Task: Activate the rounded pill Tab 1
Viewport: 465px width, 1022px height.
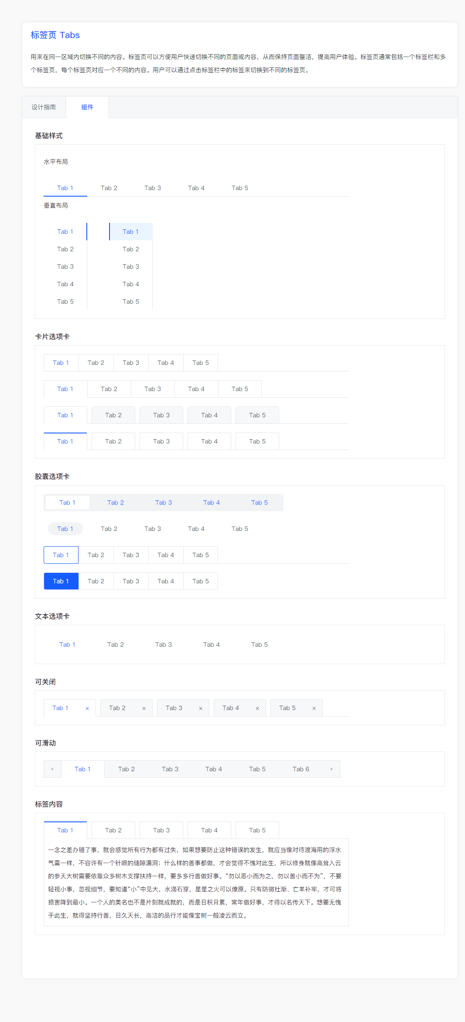Action: click(65, 529)
